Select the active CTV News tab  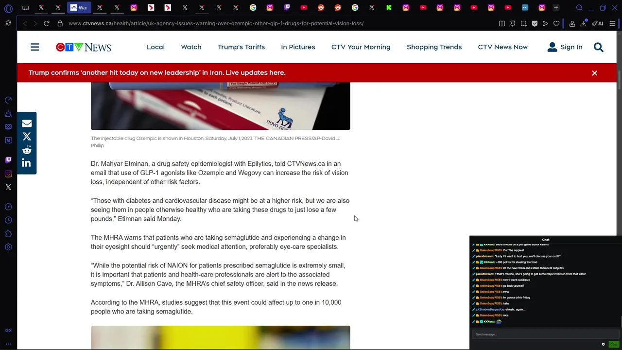[79, 8]
